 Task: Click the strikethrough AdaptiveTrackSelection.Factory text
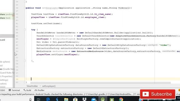136,36
